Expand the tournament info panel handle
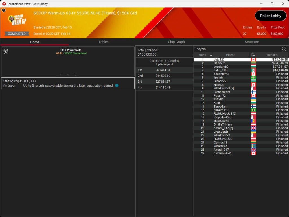This screenshot has height=217, width=289. click(x=68, y=75)
